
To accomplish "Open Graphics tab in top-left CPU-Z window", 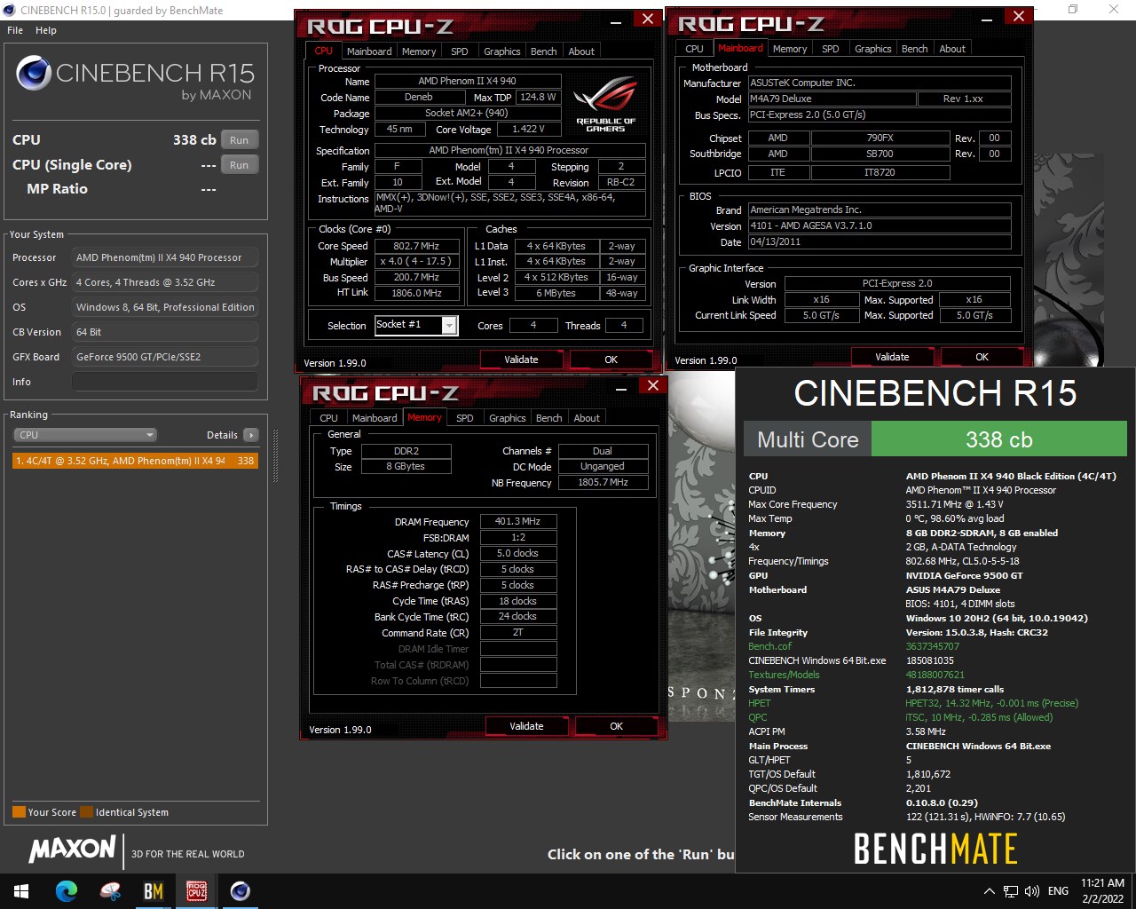I will pyautogui.click(x=502, y=51).
